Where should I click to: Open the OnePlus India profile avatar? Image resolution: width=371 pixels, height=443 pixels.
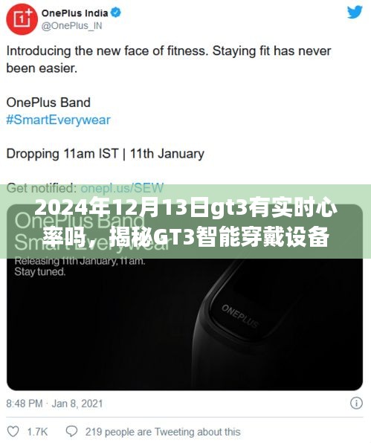[x=22, y=19]
